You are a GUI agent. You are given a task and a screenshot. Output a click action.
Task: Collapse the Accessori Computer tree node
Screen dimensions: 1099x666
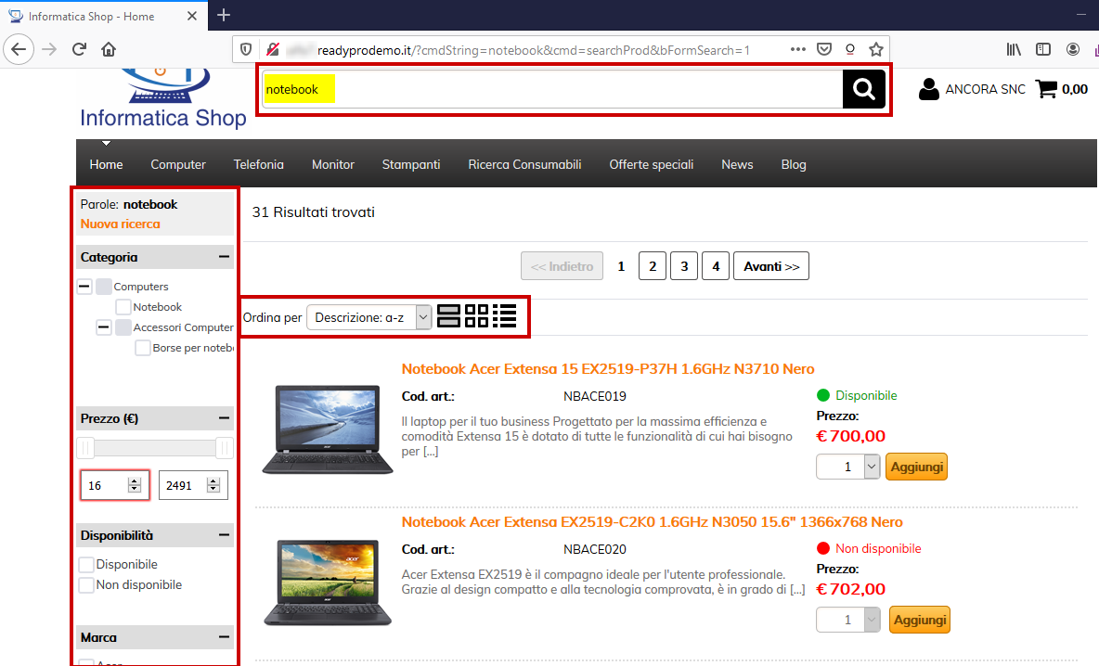point(104,327)
